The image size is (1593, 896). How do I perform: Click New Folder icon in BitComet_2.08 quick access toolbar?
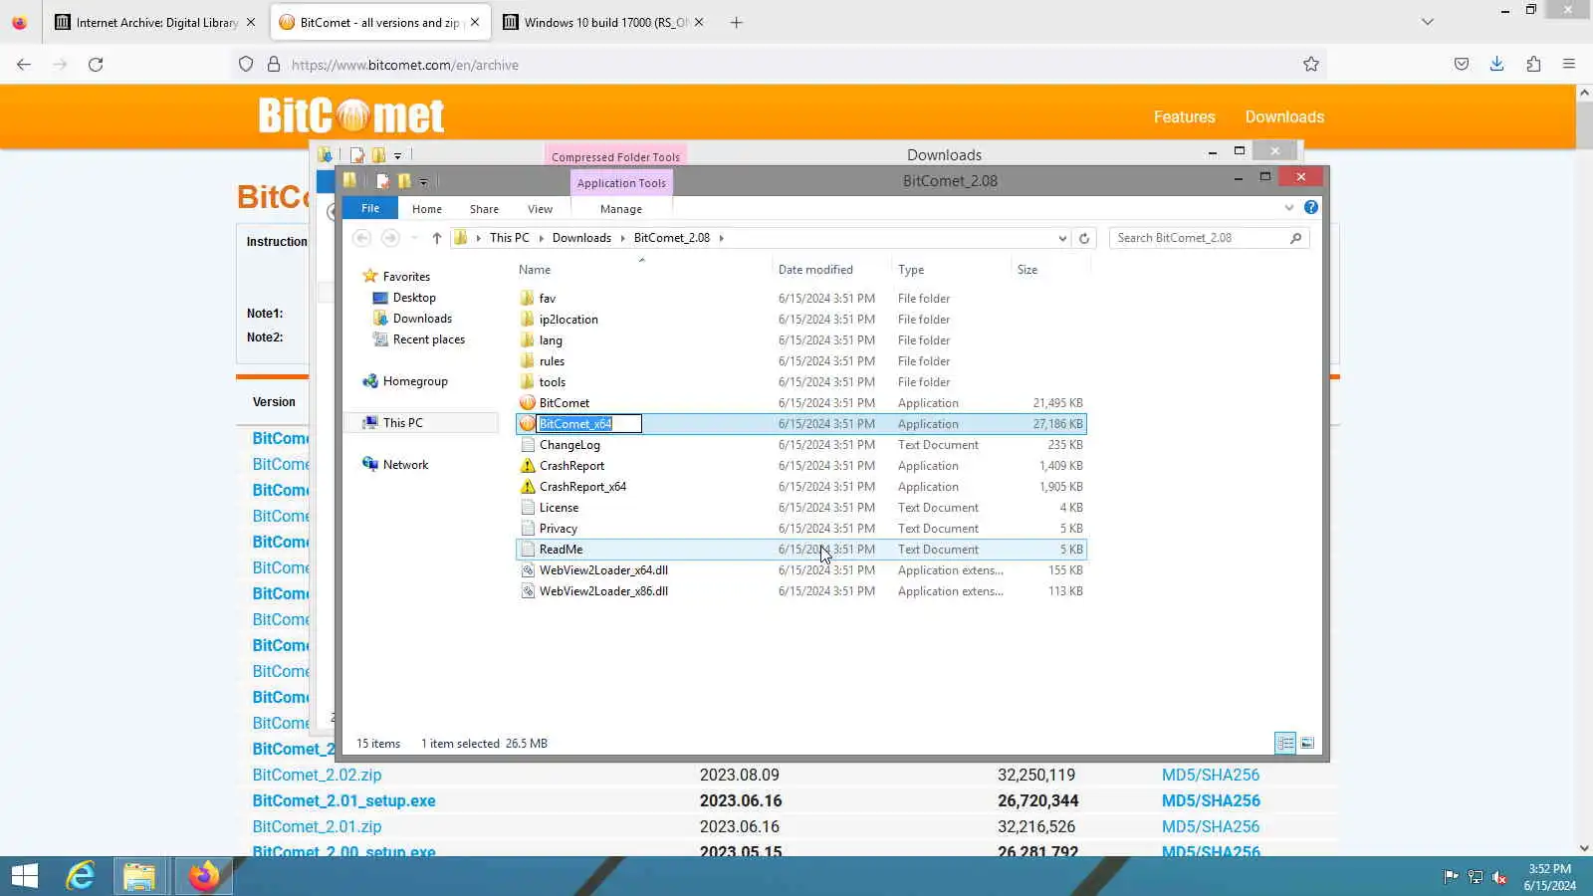[x=404, y=181]
